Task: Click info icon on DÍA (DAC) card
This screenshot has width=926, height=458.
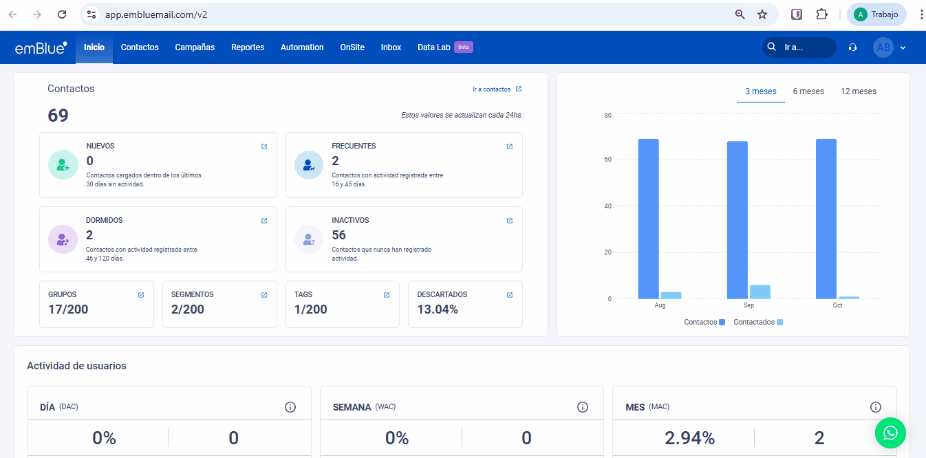Action: coord(290,407)
